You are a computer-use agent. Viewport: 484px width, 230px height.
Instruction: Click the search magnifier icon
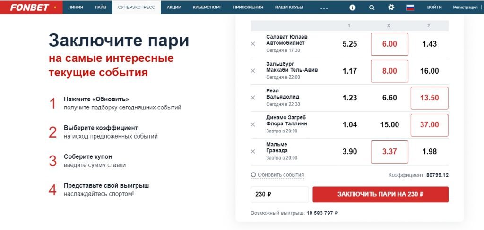372,8
